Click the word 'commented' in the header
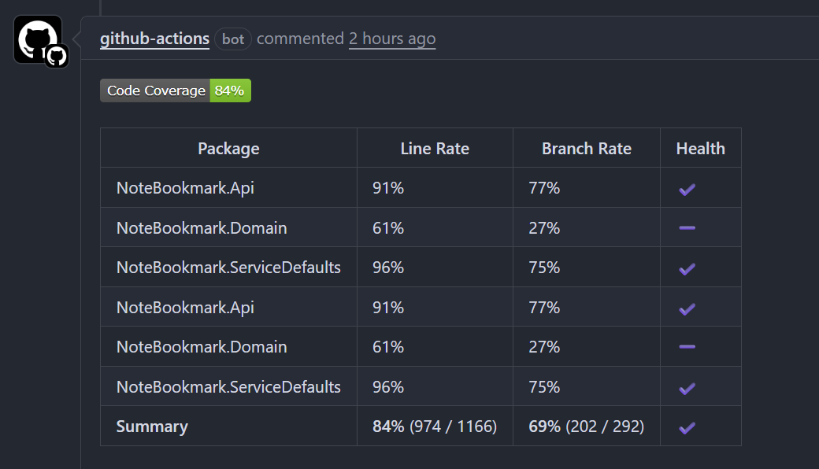819x469 pixels. click(x=300, y=39)
